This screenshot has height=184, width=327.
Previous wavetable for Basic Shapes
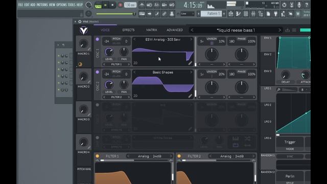pyautogui.click(x=134, y=72)
